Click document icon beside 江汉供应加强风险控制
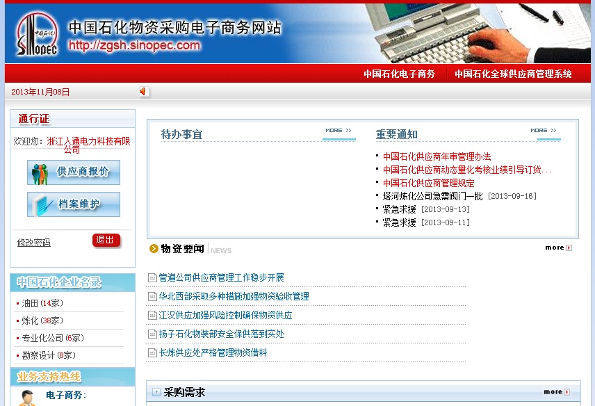This screenshot has height=406, width=595. click(x=152, y=316)
